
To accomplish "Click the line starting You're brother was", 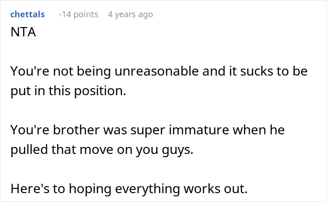I will pos(147,129).
